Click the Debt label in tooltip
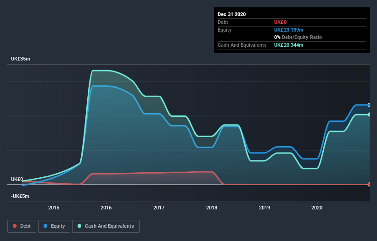The height and width of the screenshot is (241, 377). point(223,22)
